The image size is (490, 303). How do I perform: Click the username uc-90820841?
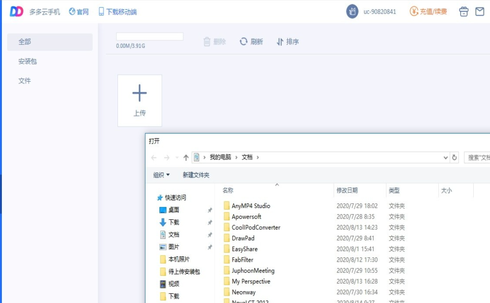[x=380, y=12]
